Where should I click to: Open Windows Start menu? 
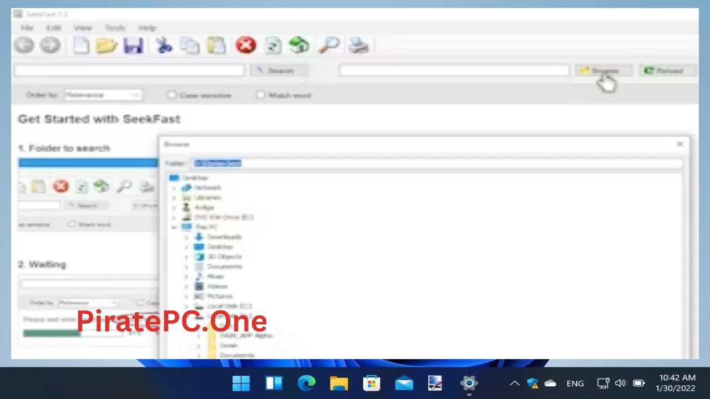[x=241, y=383]
